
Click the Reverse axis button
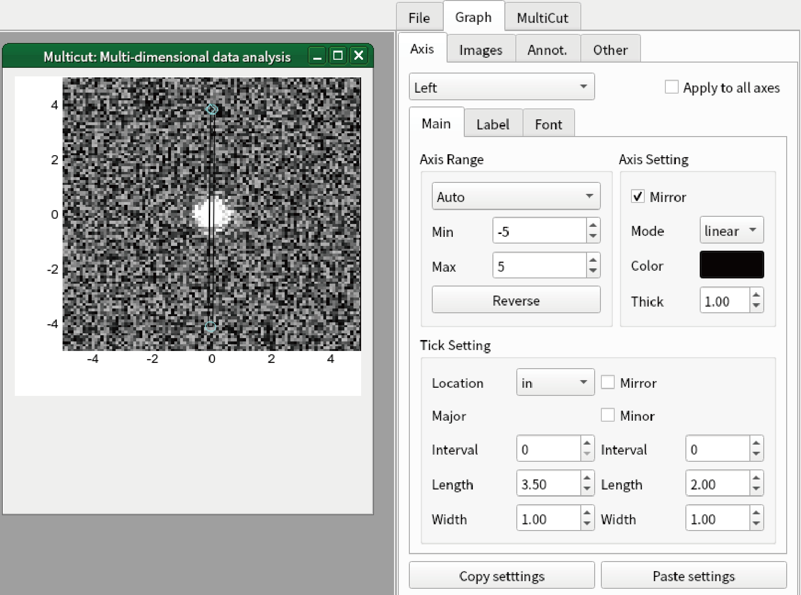[x=516, y=300]
